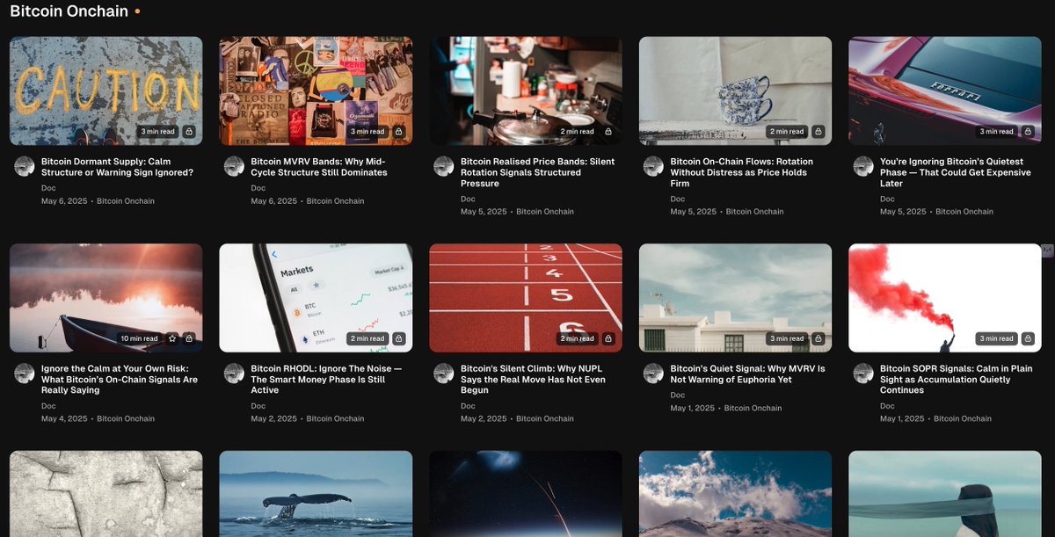Open article Bitcoin's Silent Climb: Why NUPL
The image size is (1055, 537).
pyautogui.click(x=533, y=379)
